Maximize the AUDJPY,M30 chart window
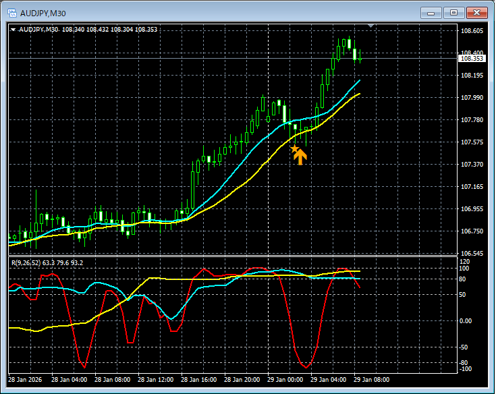Screen dimensions: 496x394 coord(453,13)
